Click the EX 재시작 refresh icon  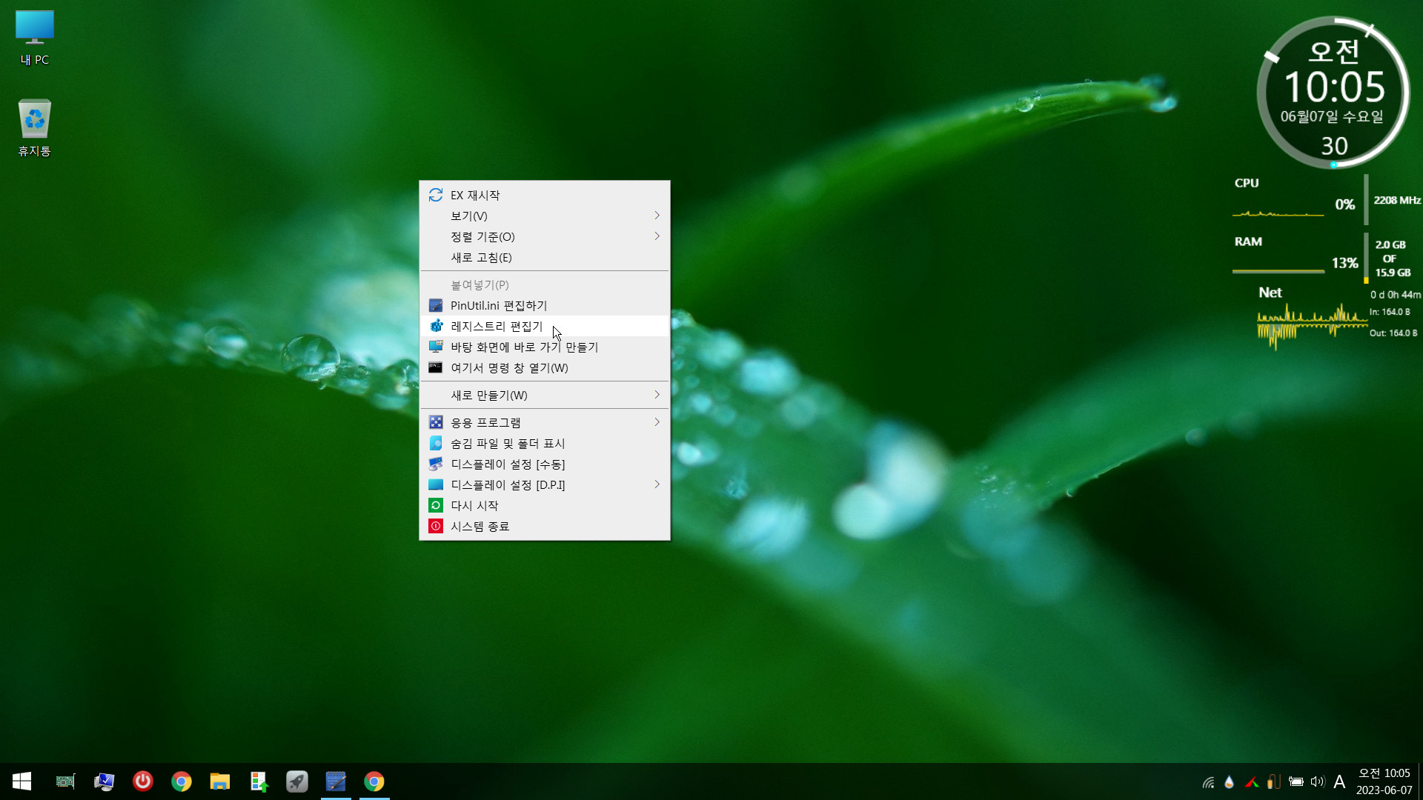(436, 195)
